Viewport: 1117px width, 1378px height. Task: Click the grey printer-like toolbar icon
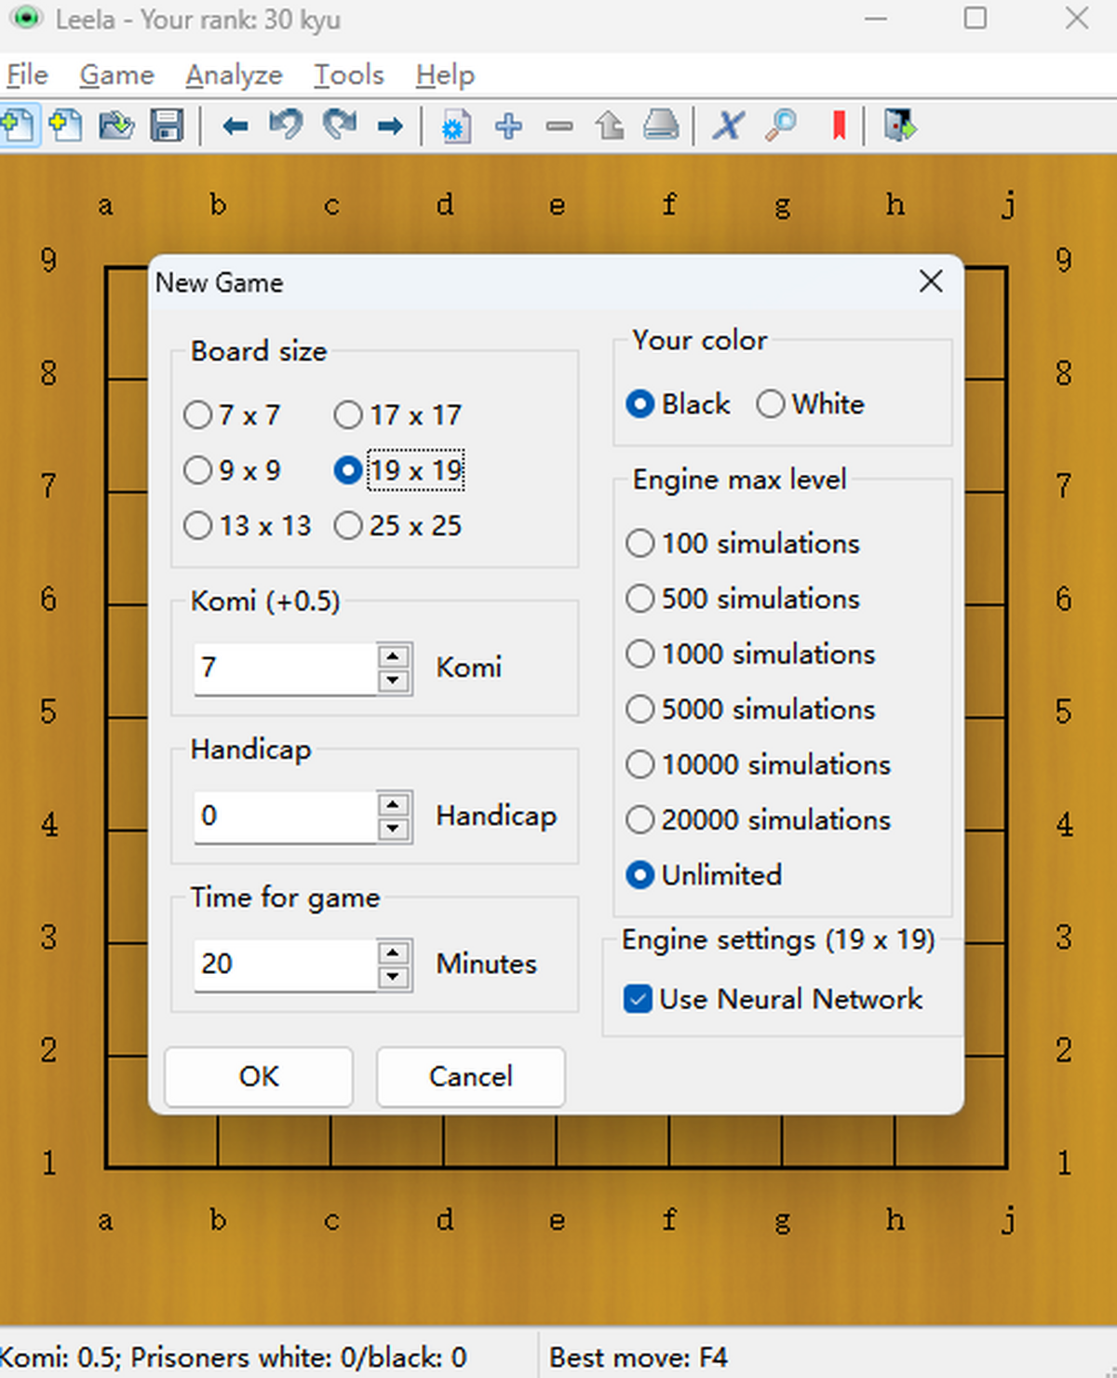click(661, 125)
